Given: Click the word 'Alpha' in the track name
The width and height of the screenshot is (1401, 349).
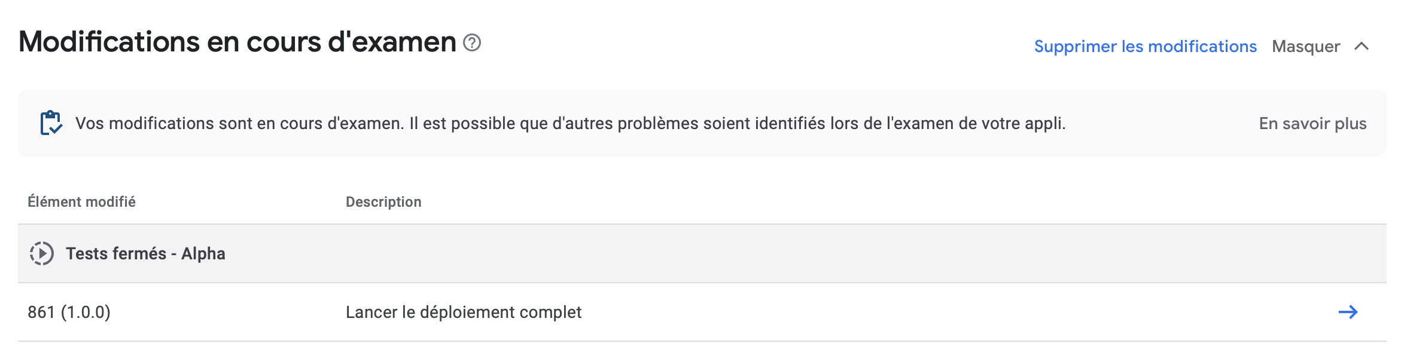Looking at the screenshot, I should coord(203,254).
